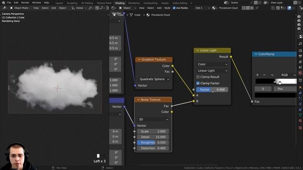The width and height of the screenshot is (303, 170).
Task: Open the Slot 1 material slot dropdown
Action: (x=202, y=8)
